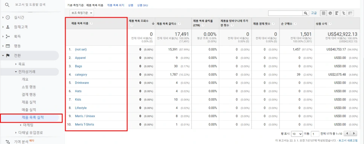The image size is (364, 144).
Task: Open the 보조 측정기준 dropdown
Action: pos(81,13)
